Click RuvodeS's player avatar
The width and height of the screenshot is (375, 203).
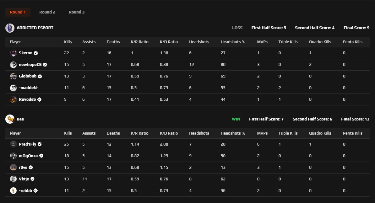click(13, 99)
